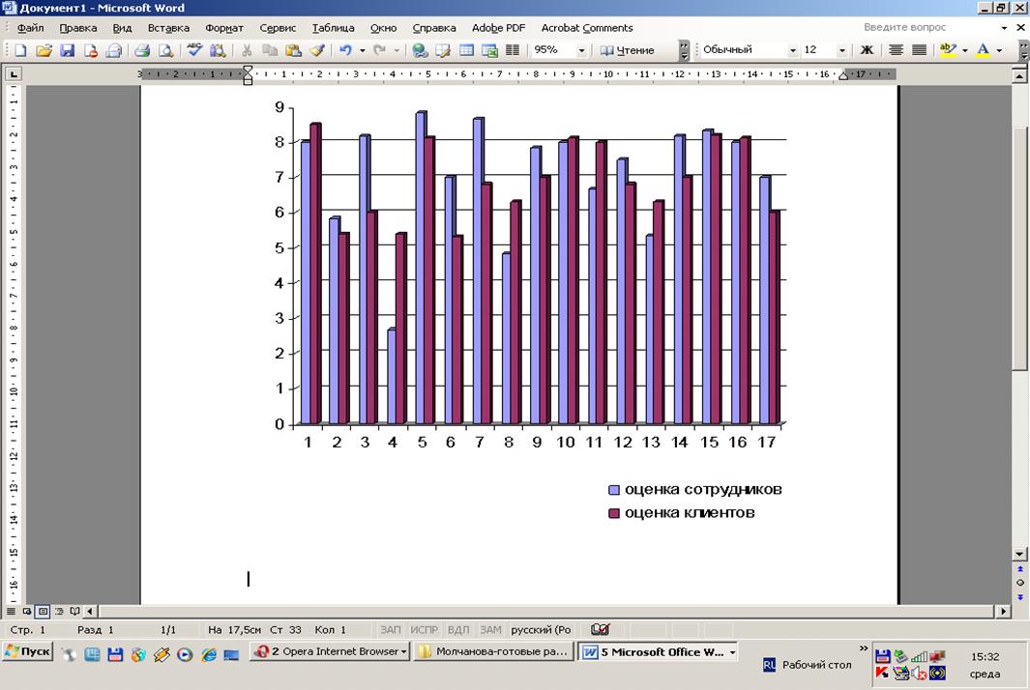Expand the Обычный style dropdown

coord(793,50)
